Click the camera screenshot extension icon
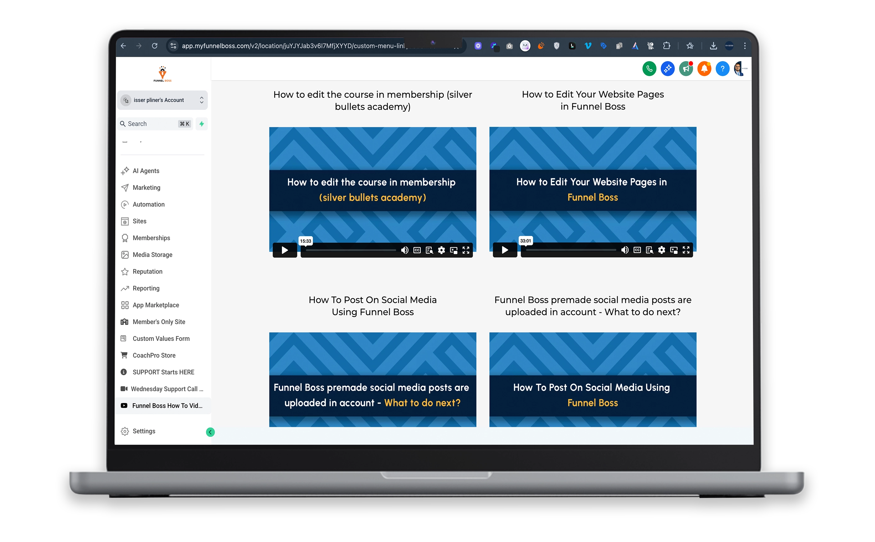 point(509,46)
